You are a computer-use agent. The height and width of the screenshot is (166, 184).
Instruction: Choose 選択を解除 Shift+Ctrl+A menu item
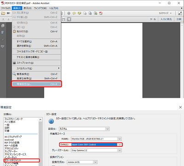point(36,46)
